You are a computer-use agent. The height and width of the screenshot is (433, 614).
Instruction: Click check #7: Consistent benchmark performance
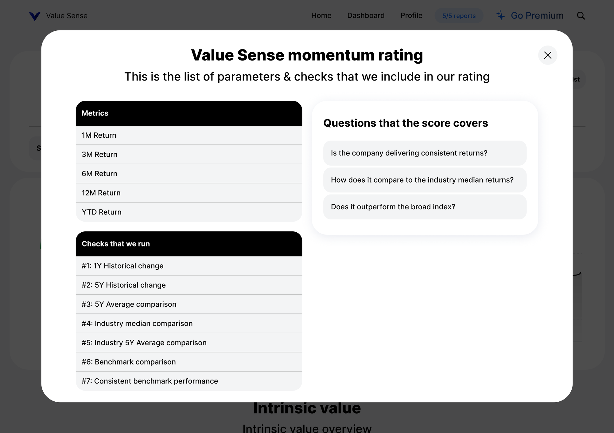click(189, 381)
